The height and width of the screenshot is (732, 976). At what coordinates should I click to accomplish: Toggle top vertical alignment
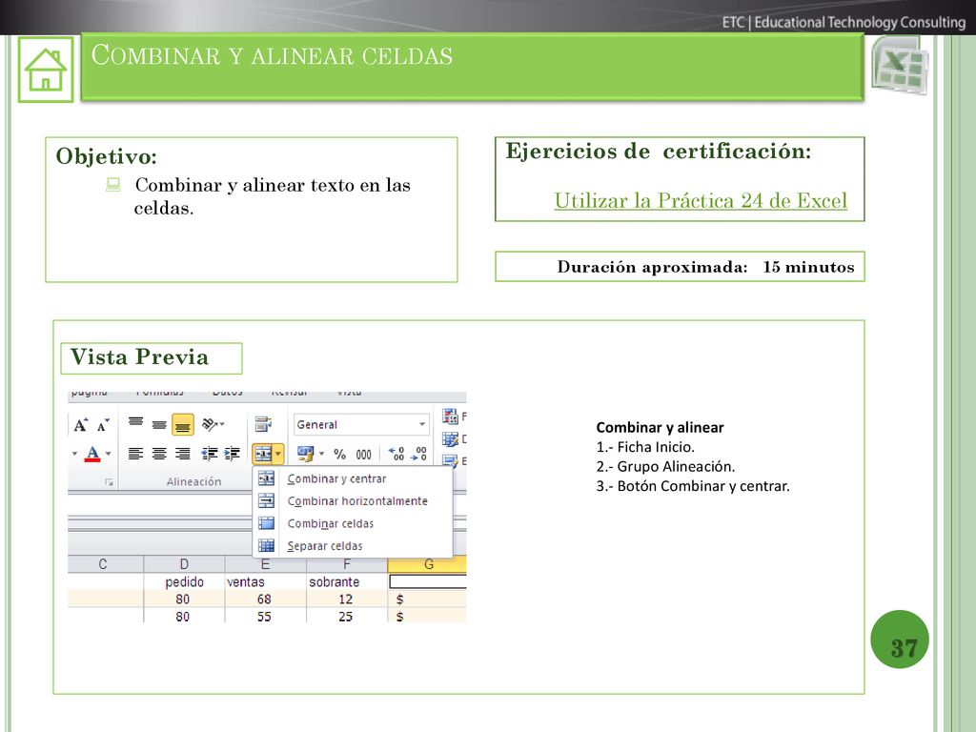point(135,424)
